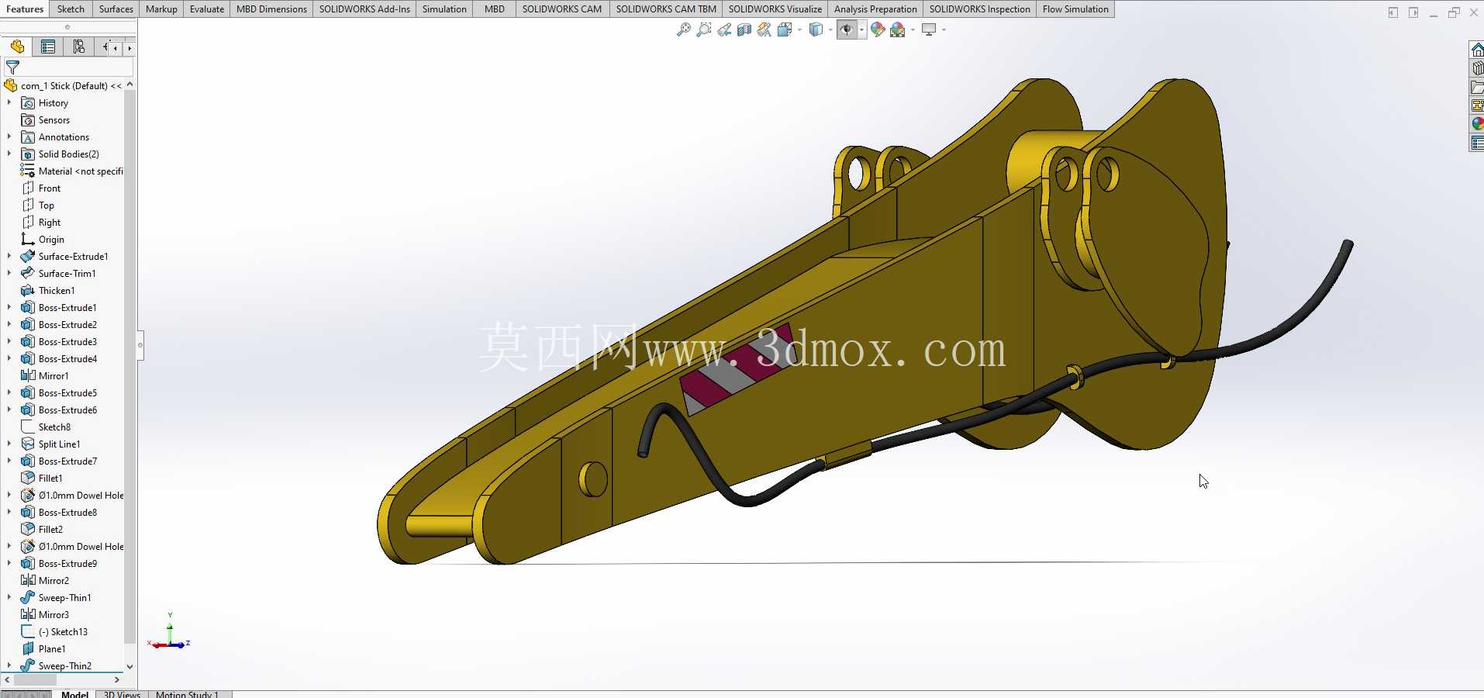
Task: Expand the History tree node
Action: tap(9, 102)
